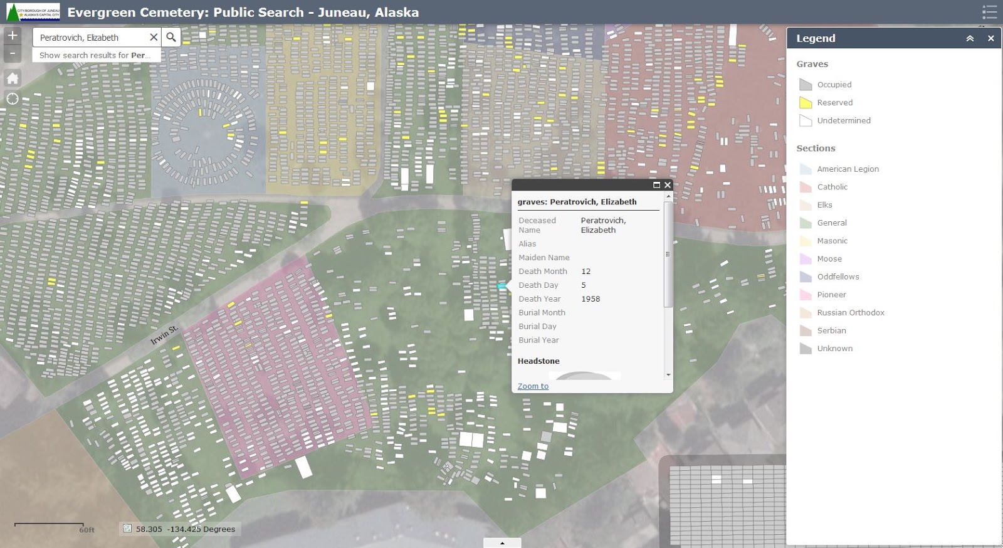Zoom out on the cemetery map
This screenshot has height=548, width=1003.
coord(13,53)
